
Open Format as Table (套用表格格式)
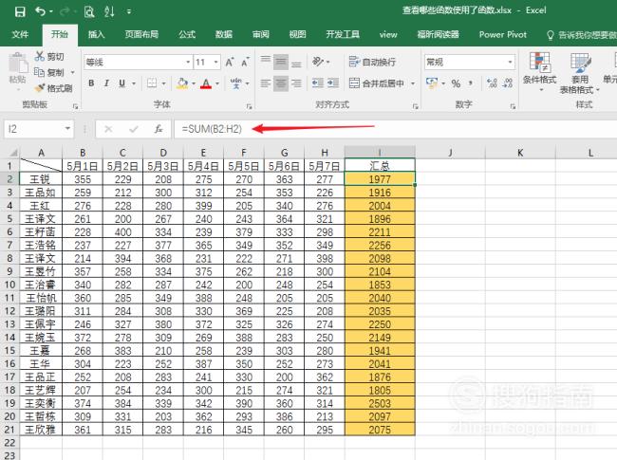[x=580, y=73]
